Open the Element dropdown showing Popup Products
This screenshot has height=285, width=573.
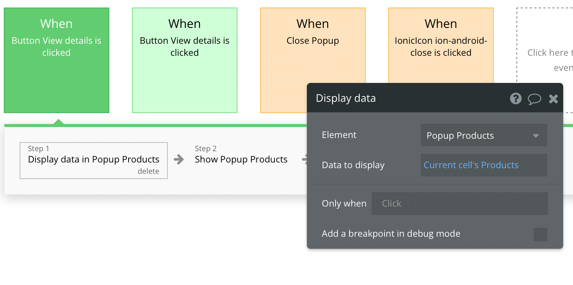point(484,135)
